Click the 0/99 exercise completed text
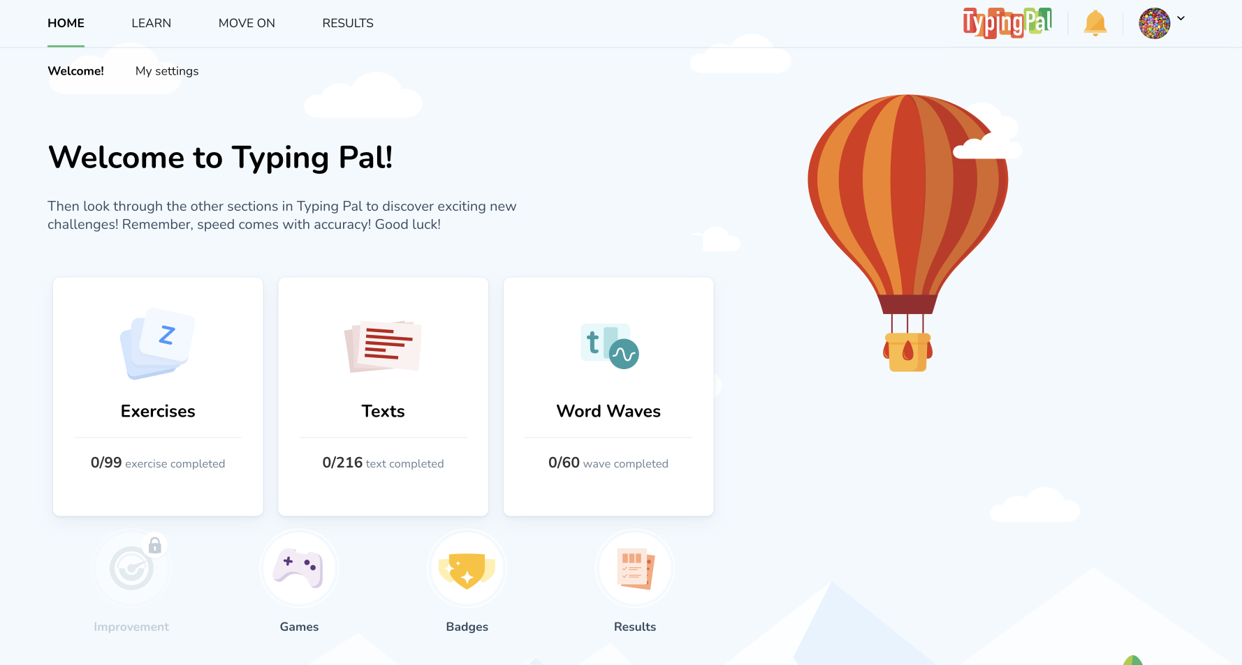Viewport: 1242px width, 665px height. point(158,463)
